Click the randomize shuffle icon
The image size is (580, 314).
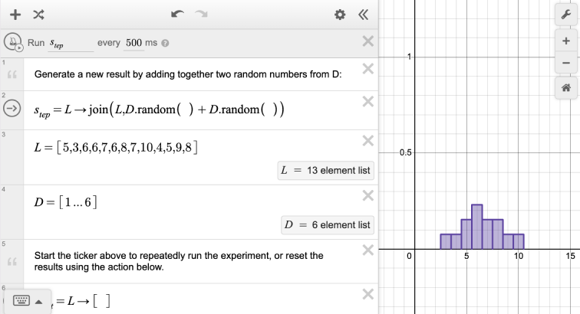point(38,15)
